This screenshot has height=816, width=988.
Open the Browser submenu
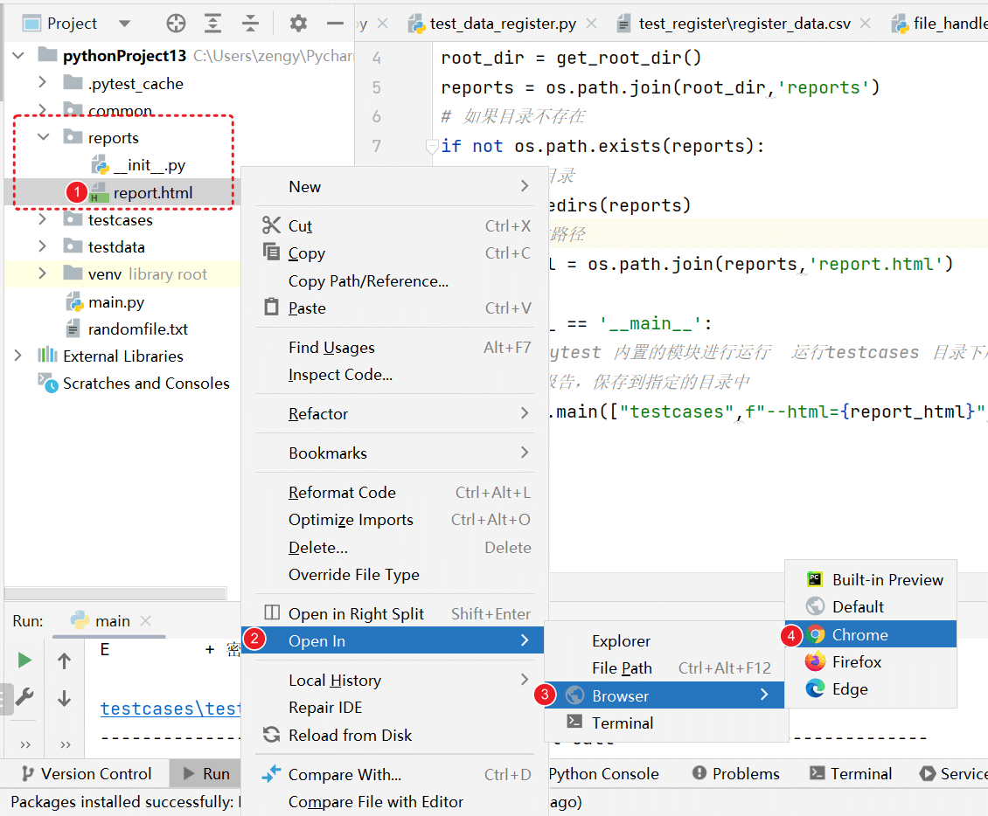pyautogui.click(x=665, y=695)
